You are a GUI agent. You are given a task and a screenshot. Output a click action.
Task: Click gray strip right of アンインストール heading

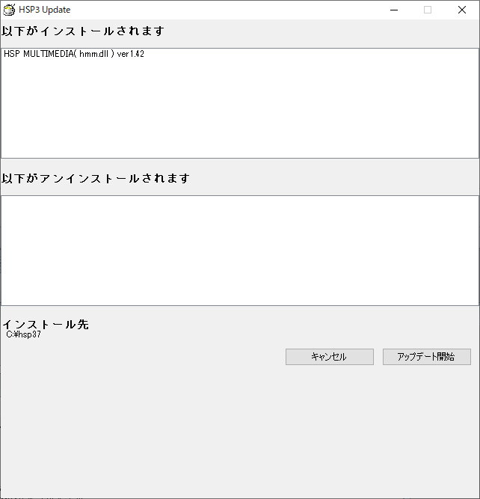click(334, 178)
